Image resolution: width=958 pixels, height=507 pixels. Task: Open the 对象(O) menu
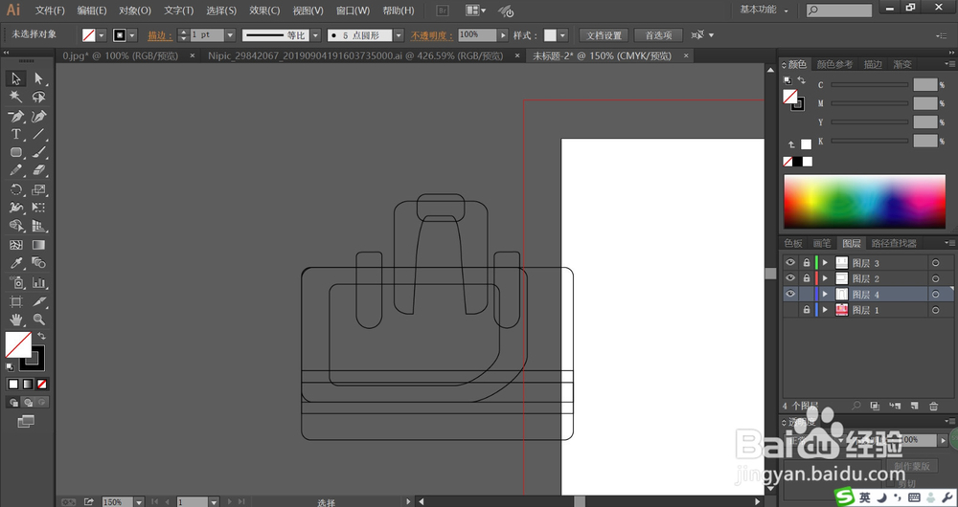[135, 11]
